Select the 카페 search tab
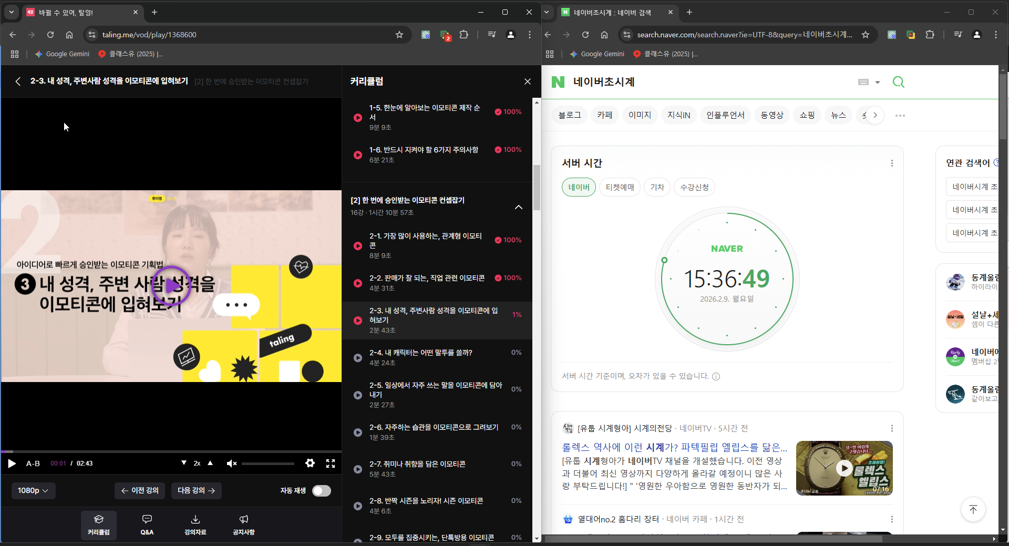 point(605,115)
